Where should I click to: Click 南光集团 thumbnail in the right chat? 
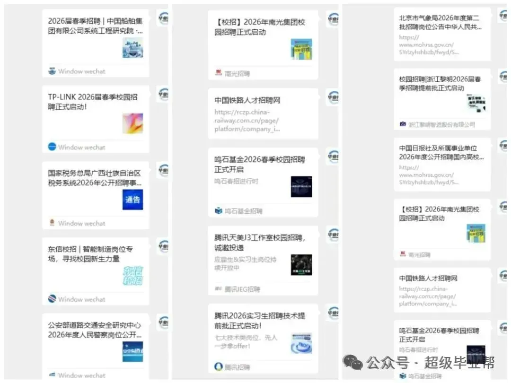tap(476, 234)
